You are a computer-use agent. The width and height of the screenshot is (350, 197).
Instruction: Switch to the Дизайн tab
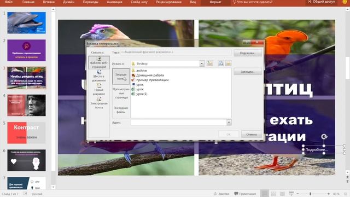tap(68, 2)
